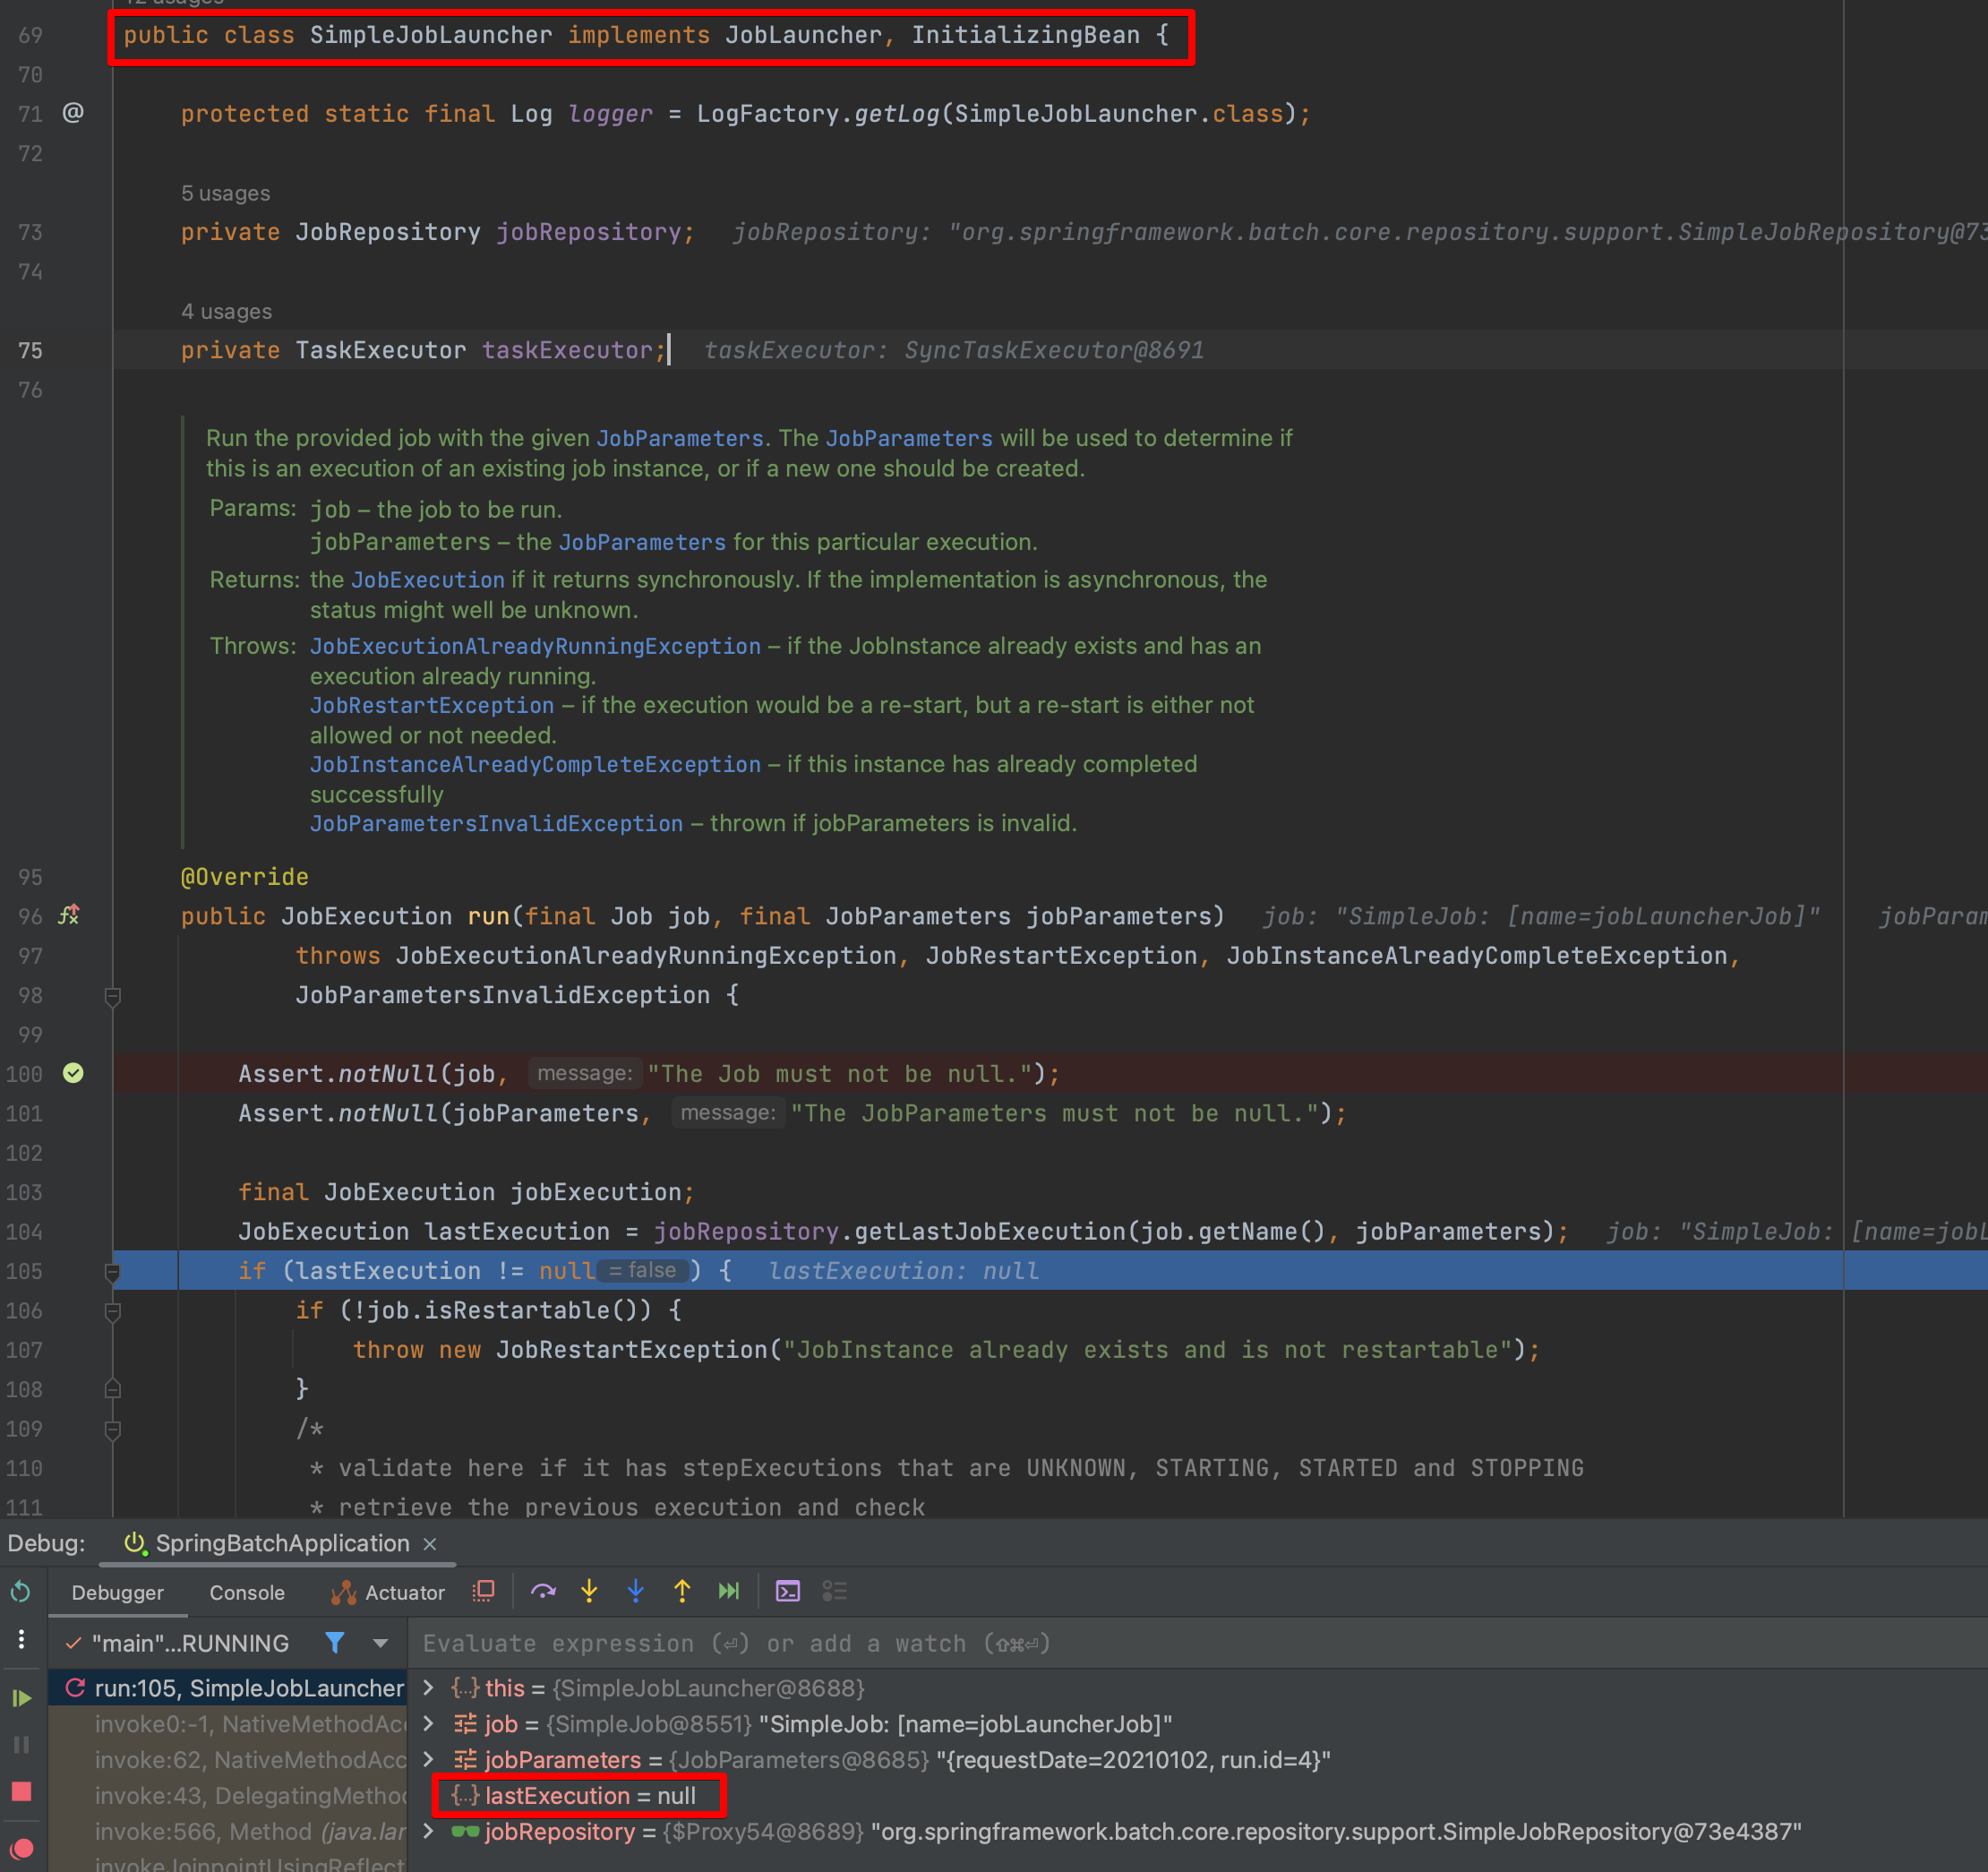Image resolution: width=1988 pixels, height=1872 pixels.
Task: Toggle the threads filter funnel icon
Action: 335,1643
